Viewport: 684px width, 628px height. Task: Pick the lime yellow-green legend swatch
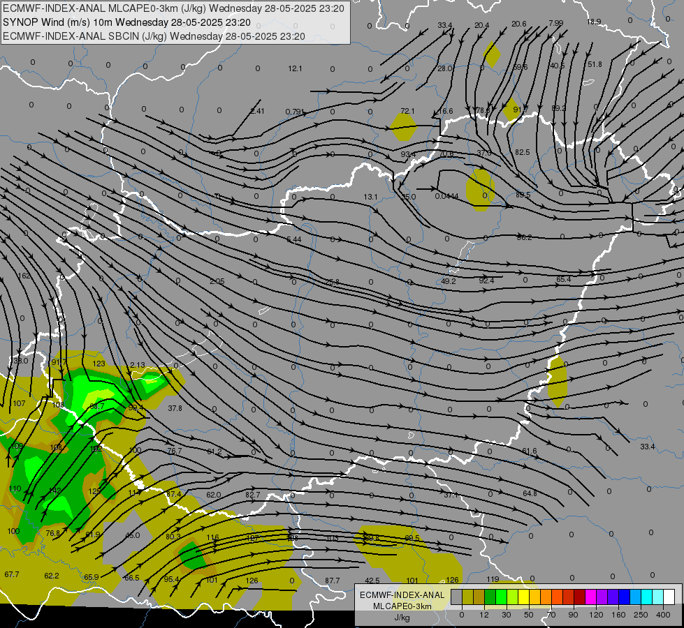tap(513, 597)
